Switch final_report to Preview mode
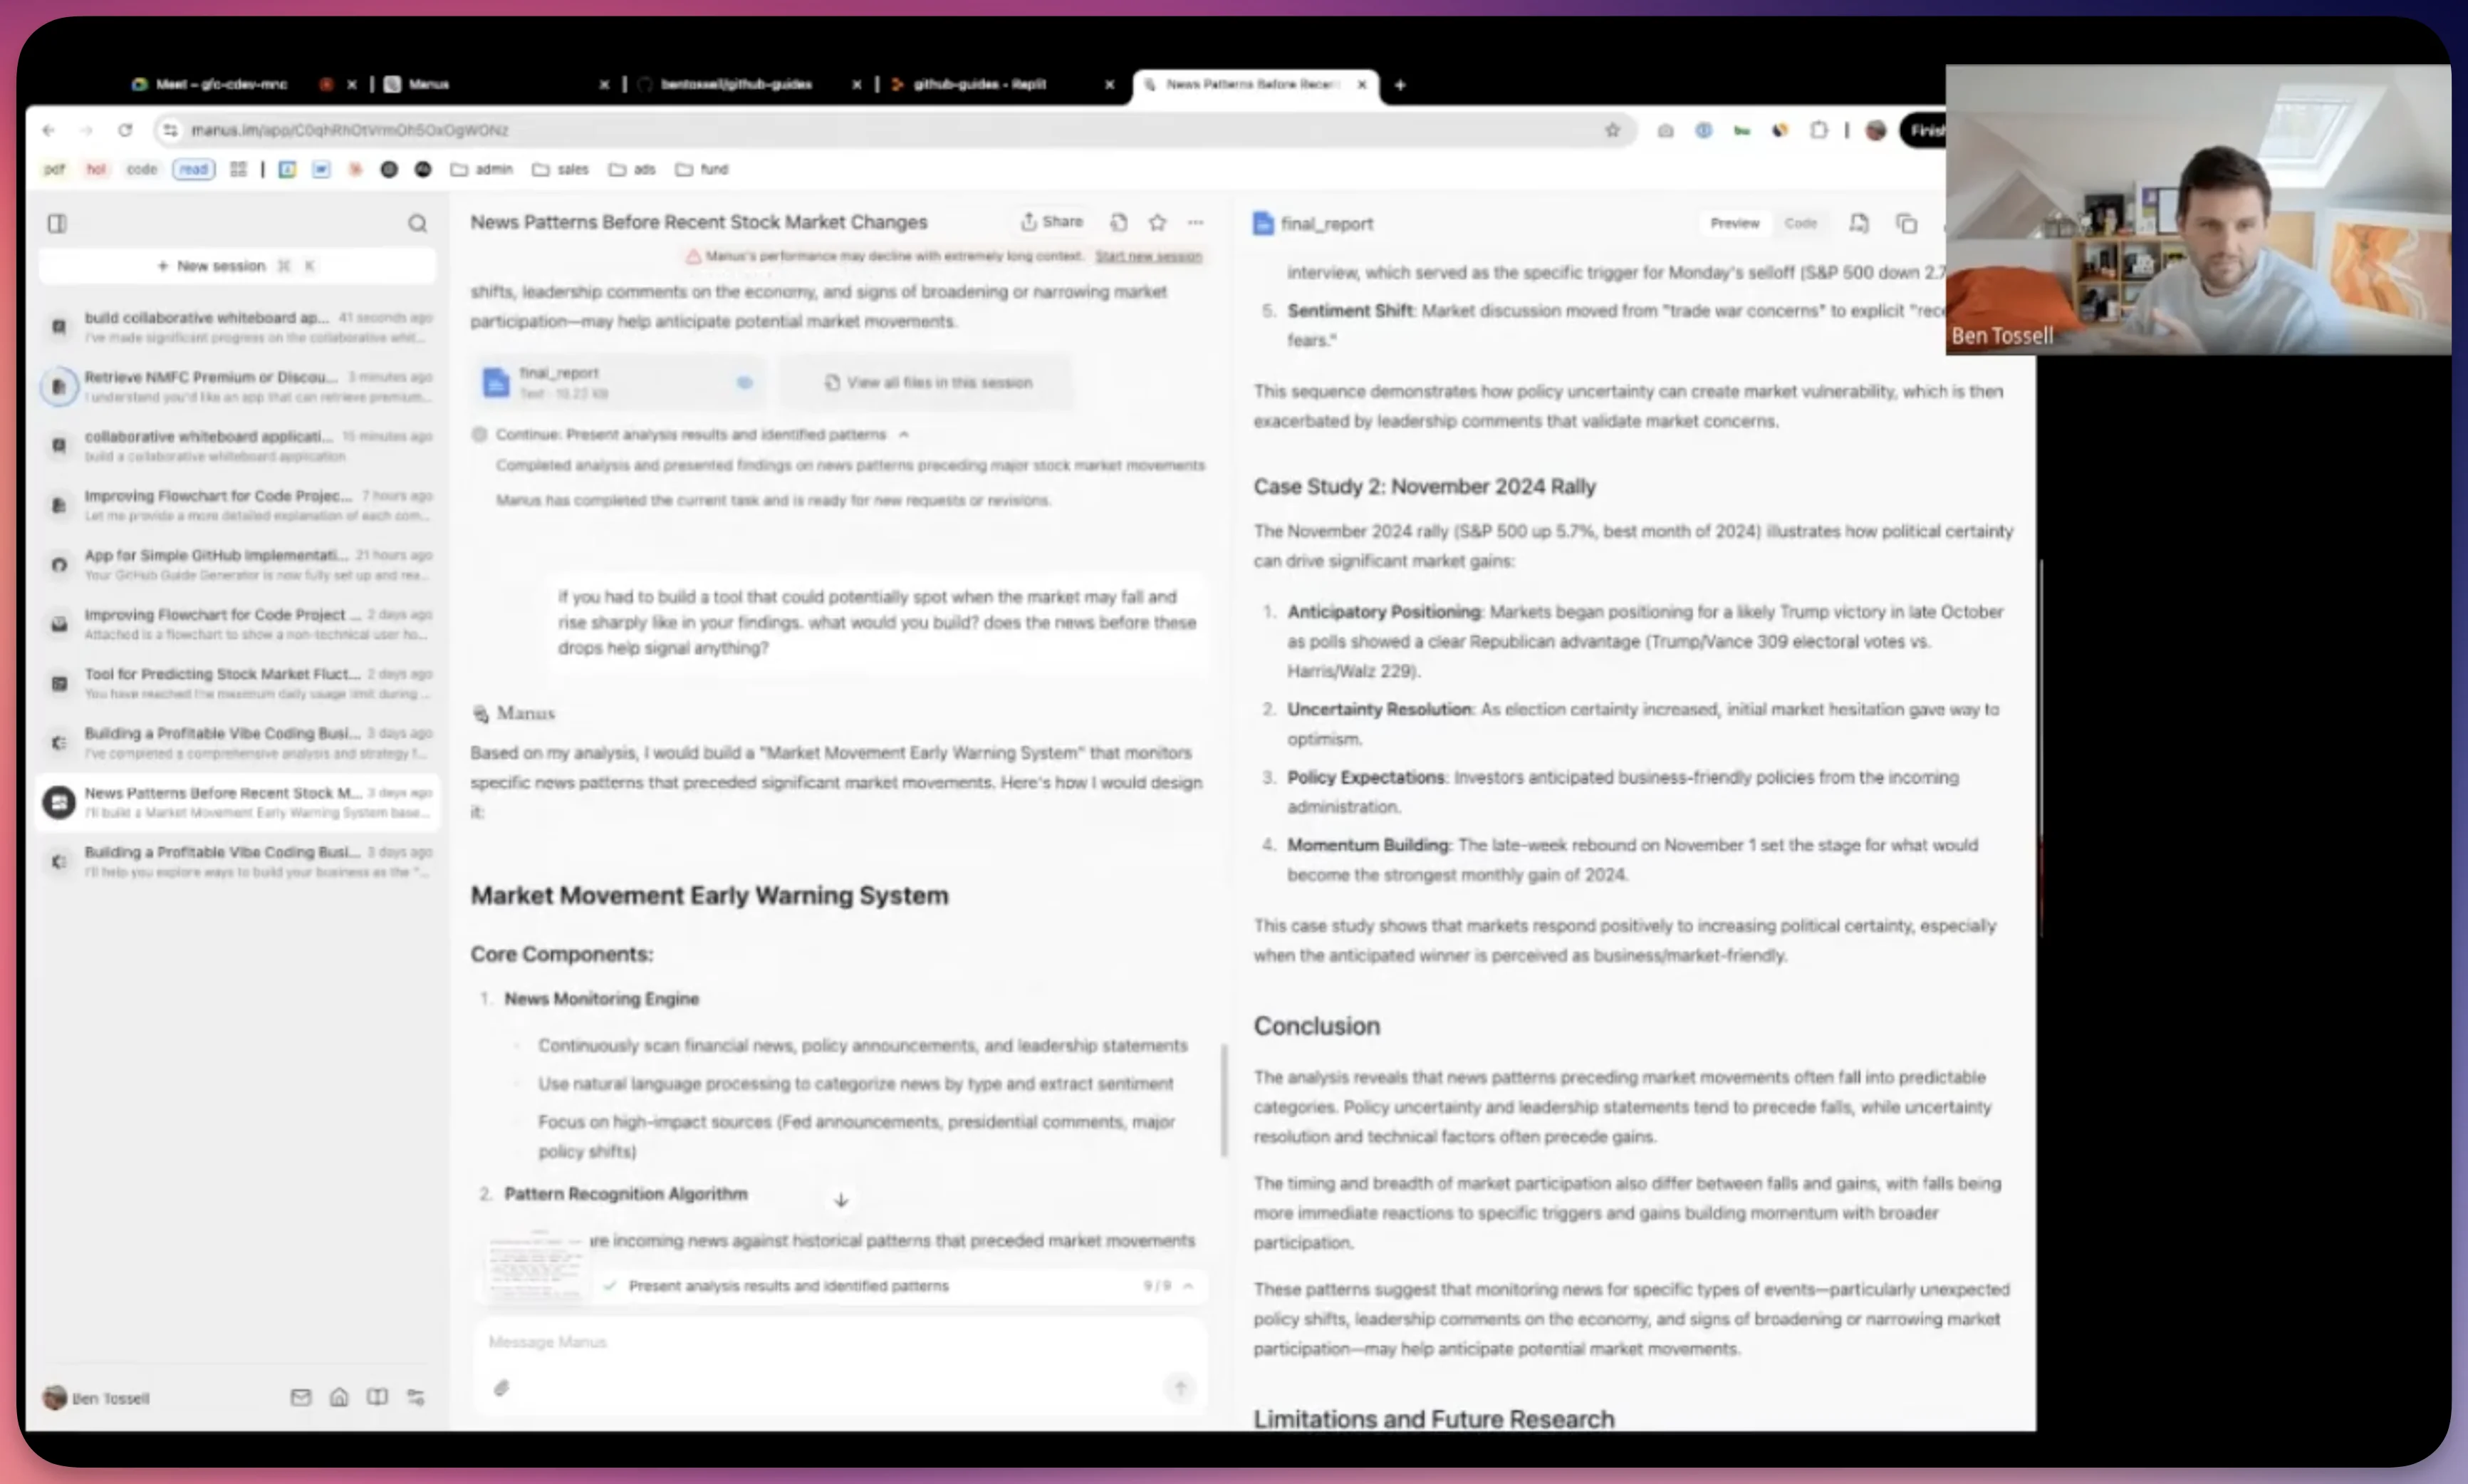Image resolution: width=2468 pixels, height=1484 pixels. click(1733, 223)
